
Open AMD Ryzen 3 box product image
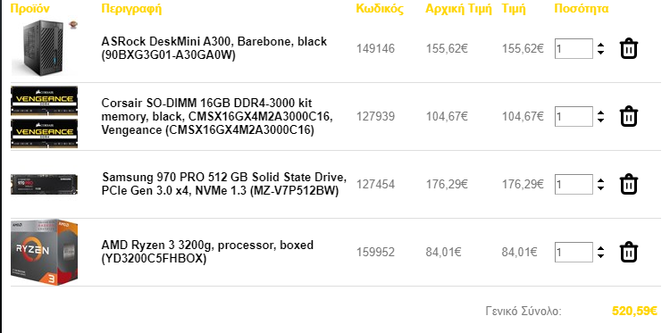click(45, 253)
